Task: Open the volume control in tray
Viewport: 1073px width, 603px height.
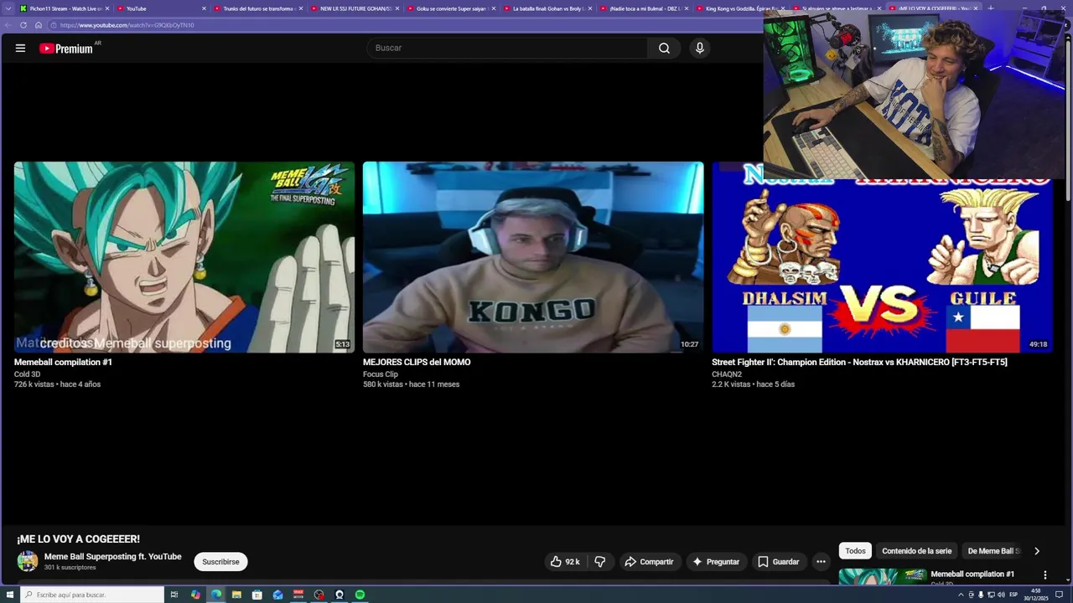Action: 1001,595
